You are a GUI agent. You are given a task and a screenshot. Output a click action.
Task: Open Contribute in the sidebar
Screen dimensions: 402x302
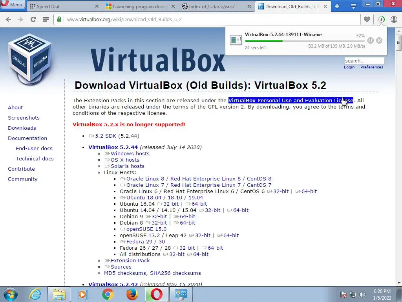(21, 169)
